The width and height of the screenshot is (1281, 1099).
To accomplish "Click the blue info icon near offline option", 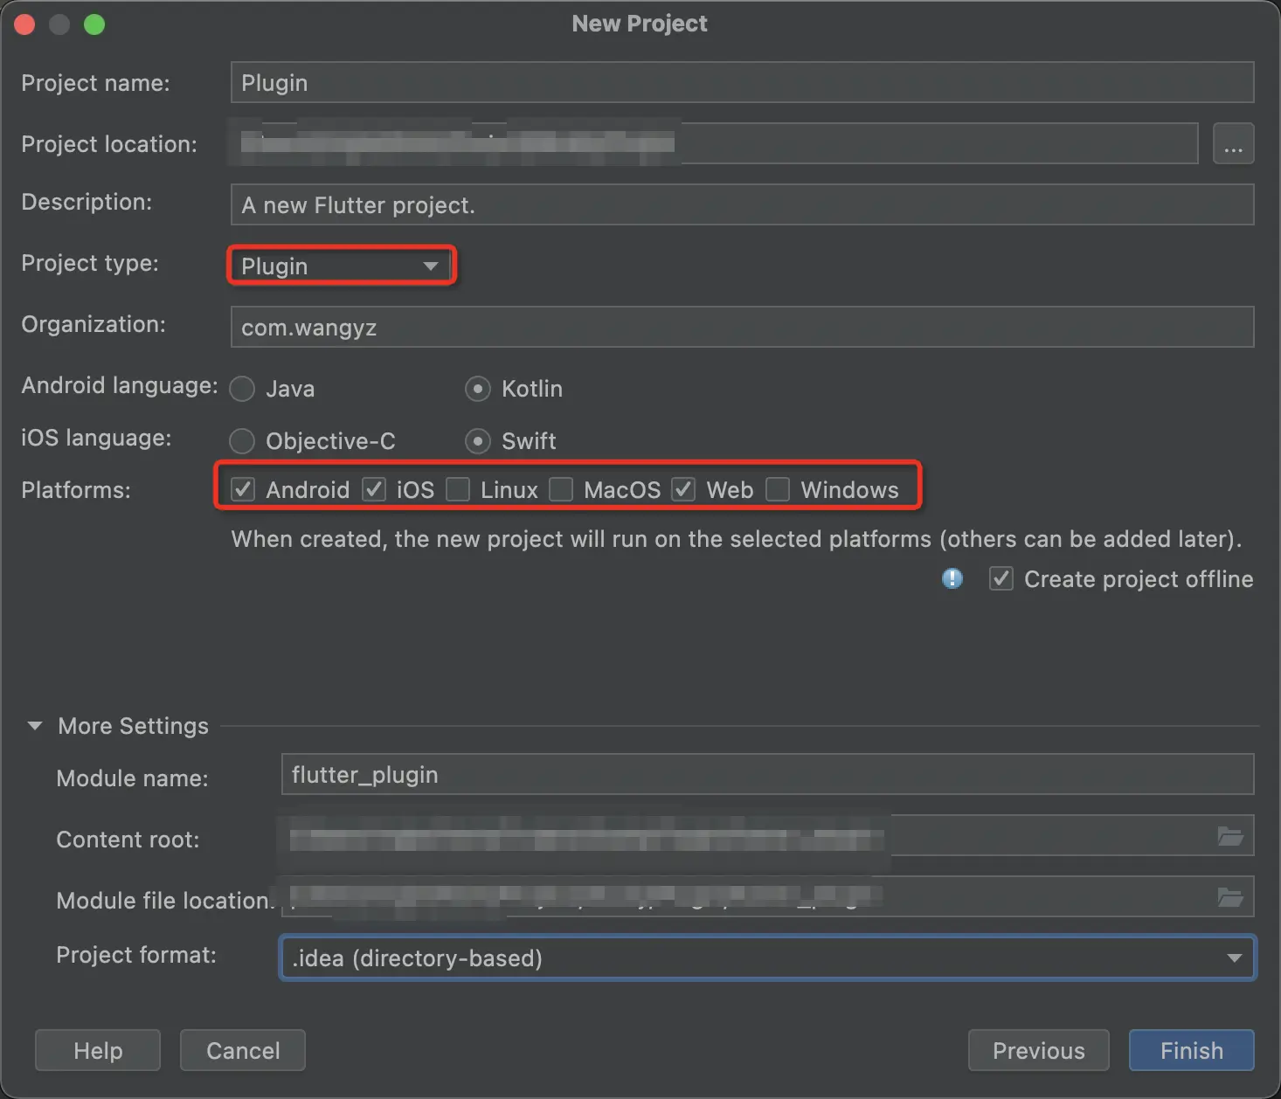I will click(x=952, y=578).
